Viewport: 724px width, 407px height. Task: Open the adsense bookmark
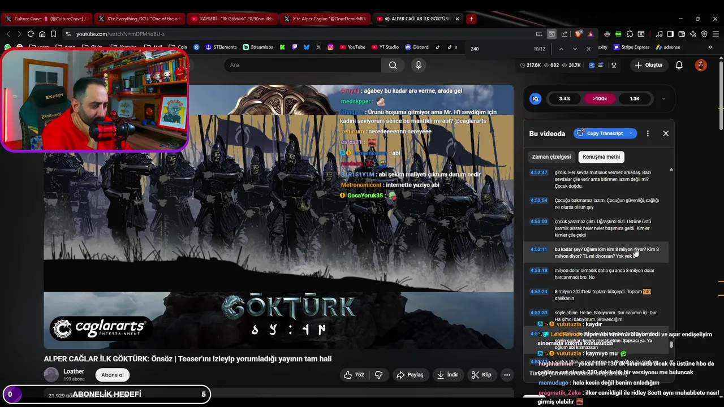(x=667, y=47)
